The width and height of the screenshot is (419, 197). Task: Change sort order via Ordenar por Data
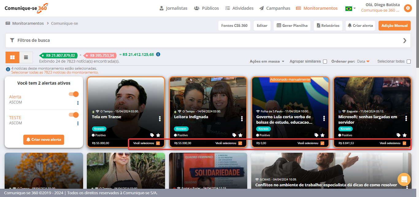point(363,61)
